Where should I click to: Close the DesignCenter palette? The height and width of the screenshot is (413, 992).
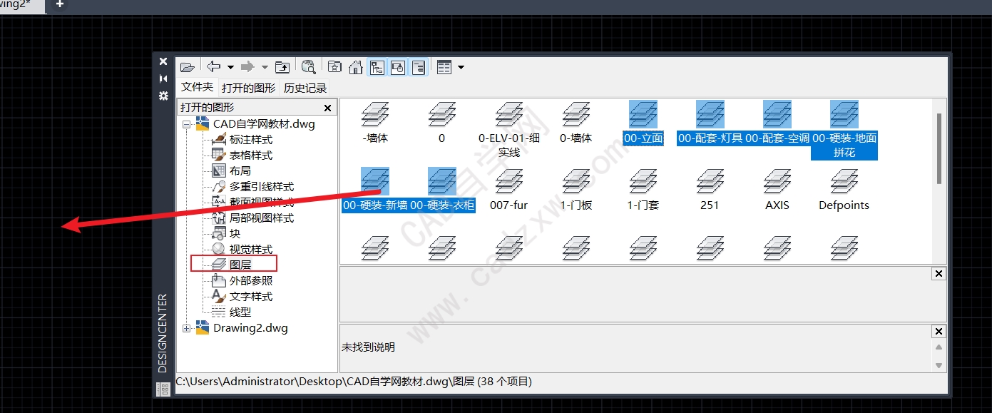pos(163,62)
